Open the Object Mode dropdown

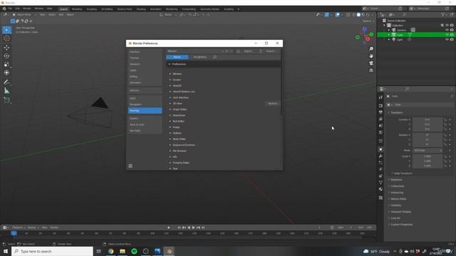pos(24,14)
